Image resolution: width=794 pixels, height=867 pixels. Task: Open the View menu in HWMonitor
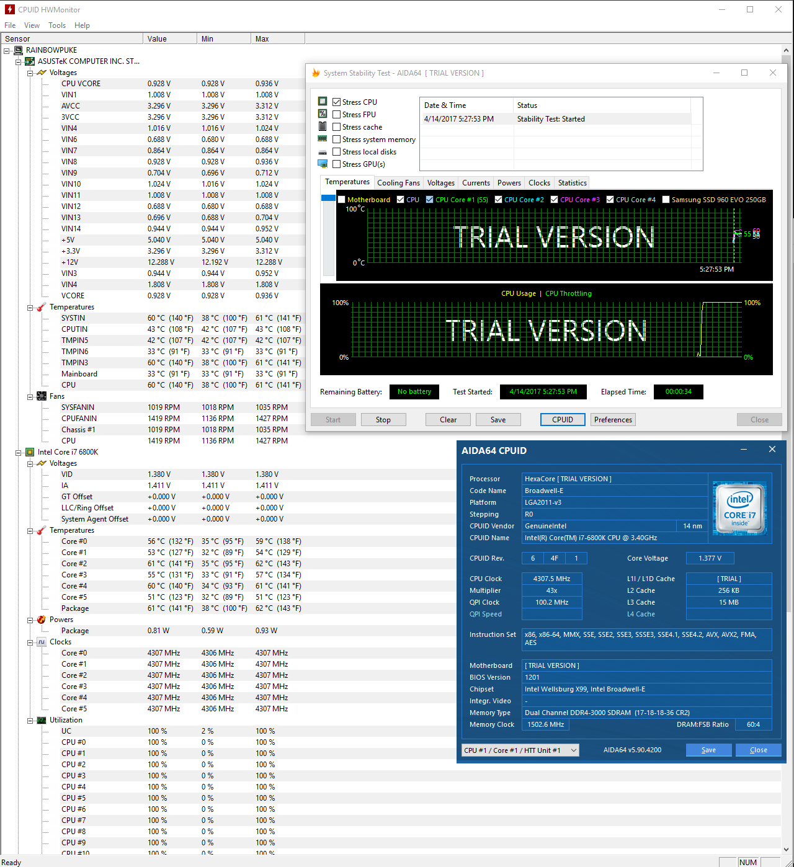point(32,25)
